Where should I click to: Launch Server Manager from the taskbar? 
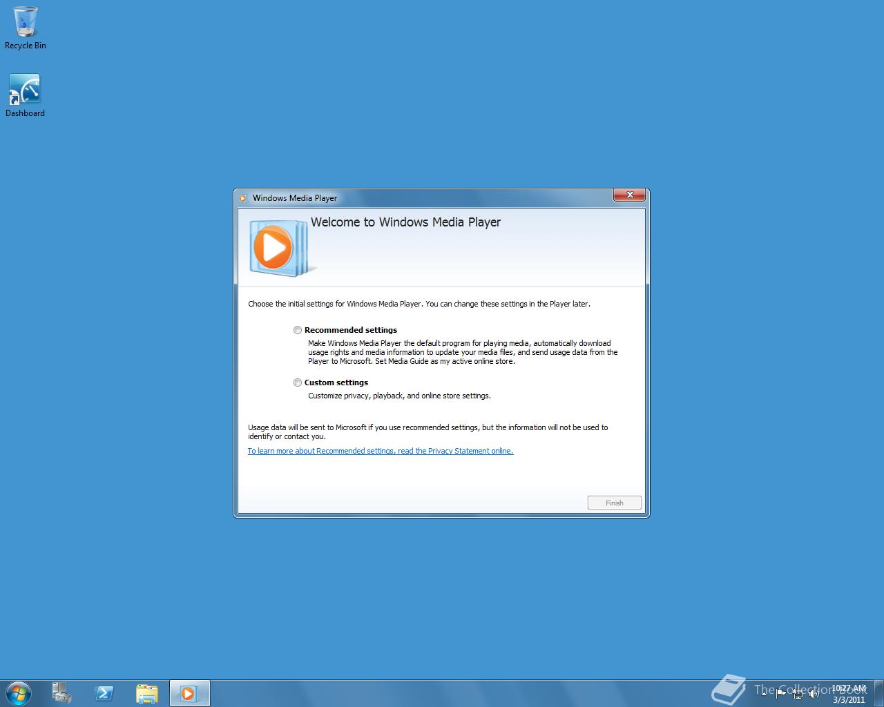tap(61, 693)
